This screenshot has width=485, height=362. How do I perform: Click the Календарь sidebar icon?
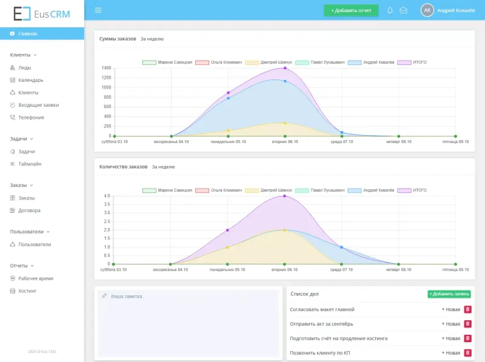(x=12, y=80)
